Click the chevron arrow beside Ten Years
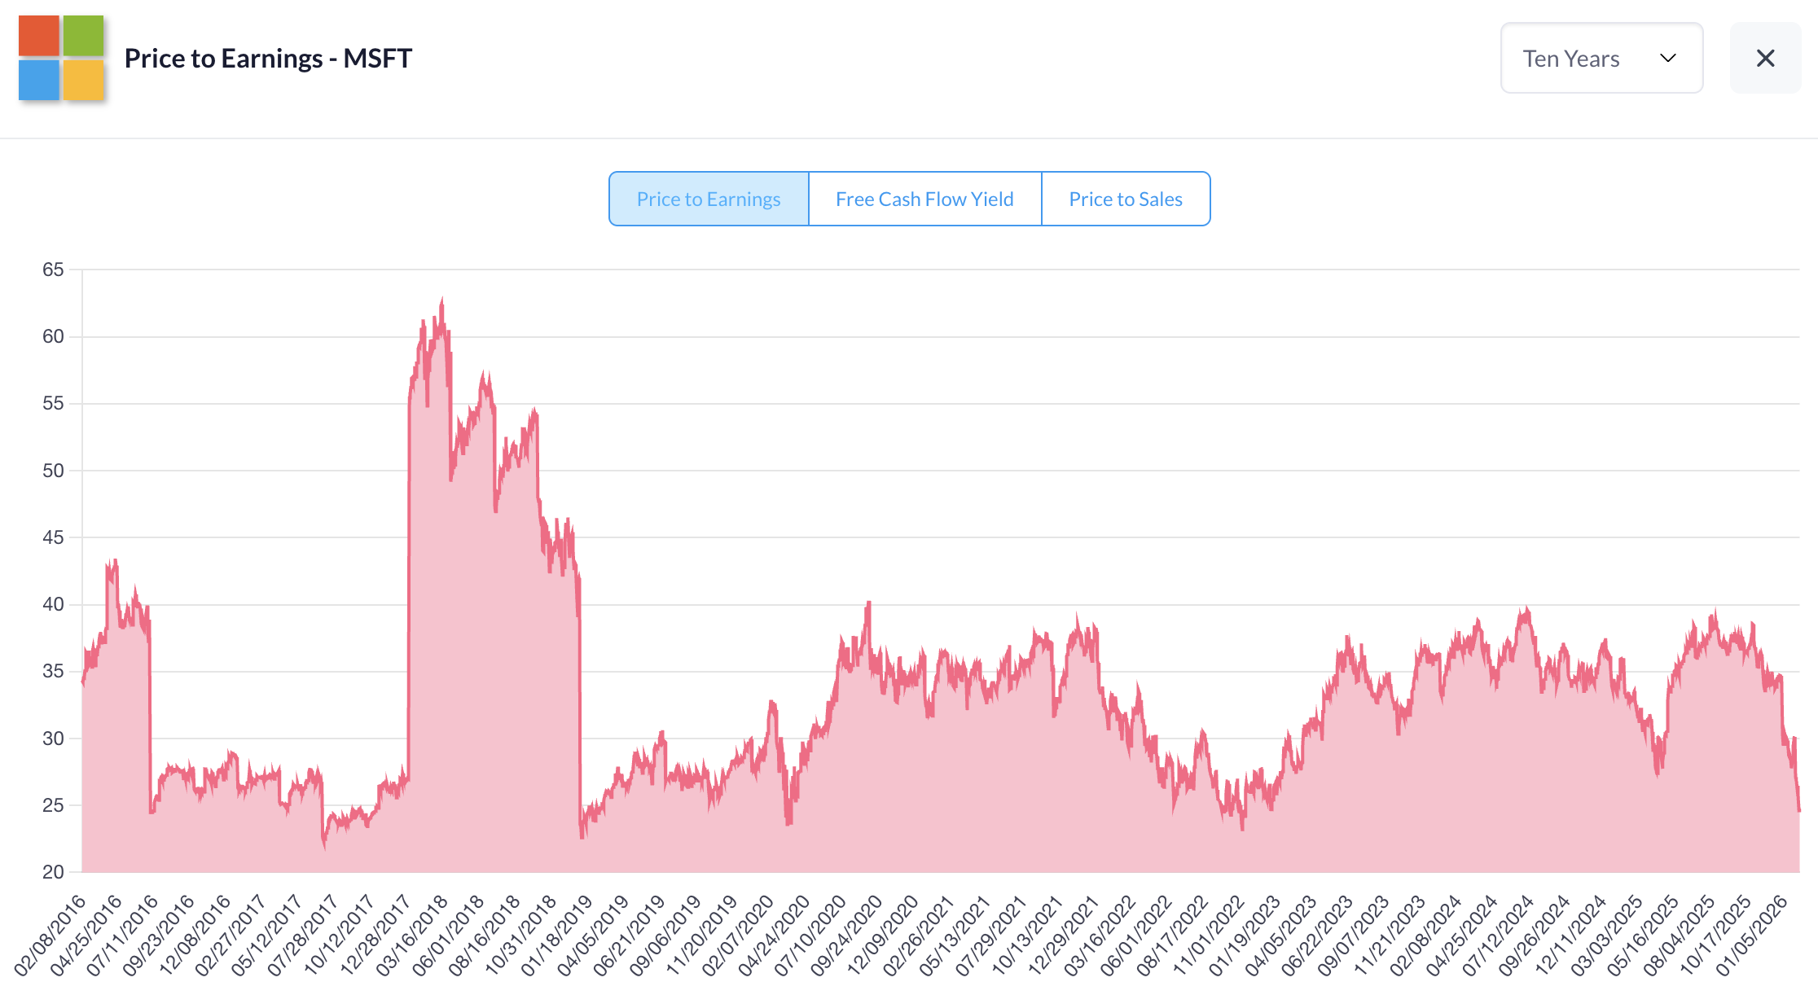This screenshot has width=1818, height=995. click(1667, 58)
